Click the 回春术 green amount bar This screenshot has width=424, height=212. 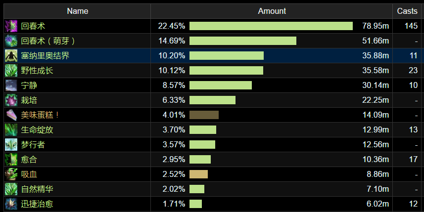[x=271, y=26]
